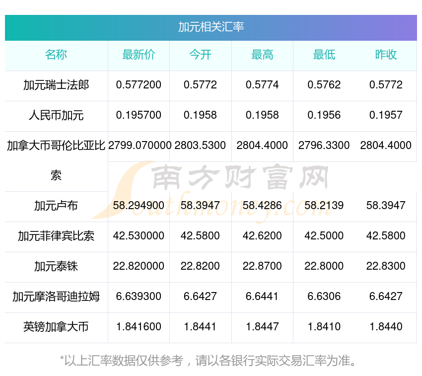422x376 pixels.
Task: Click the 今开 column header
Action: pos(200,55)
